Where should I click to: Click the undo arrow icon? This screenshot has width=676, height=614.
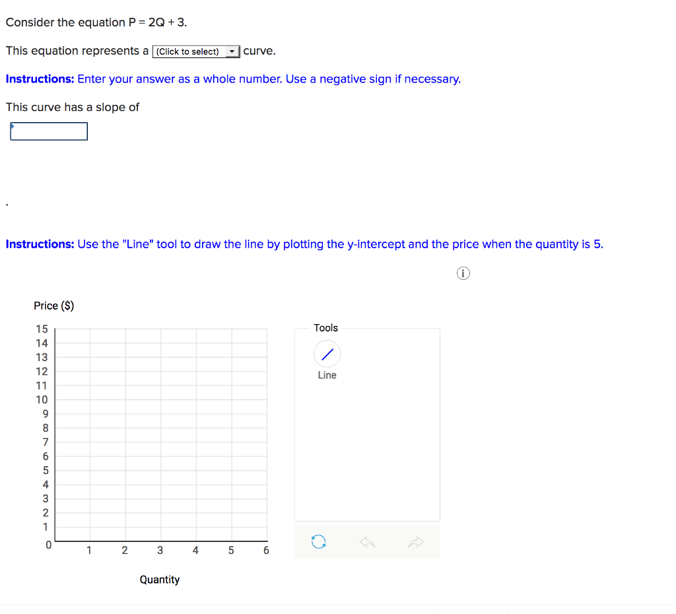point(368,541)
